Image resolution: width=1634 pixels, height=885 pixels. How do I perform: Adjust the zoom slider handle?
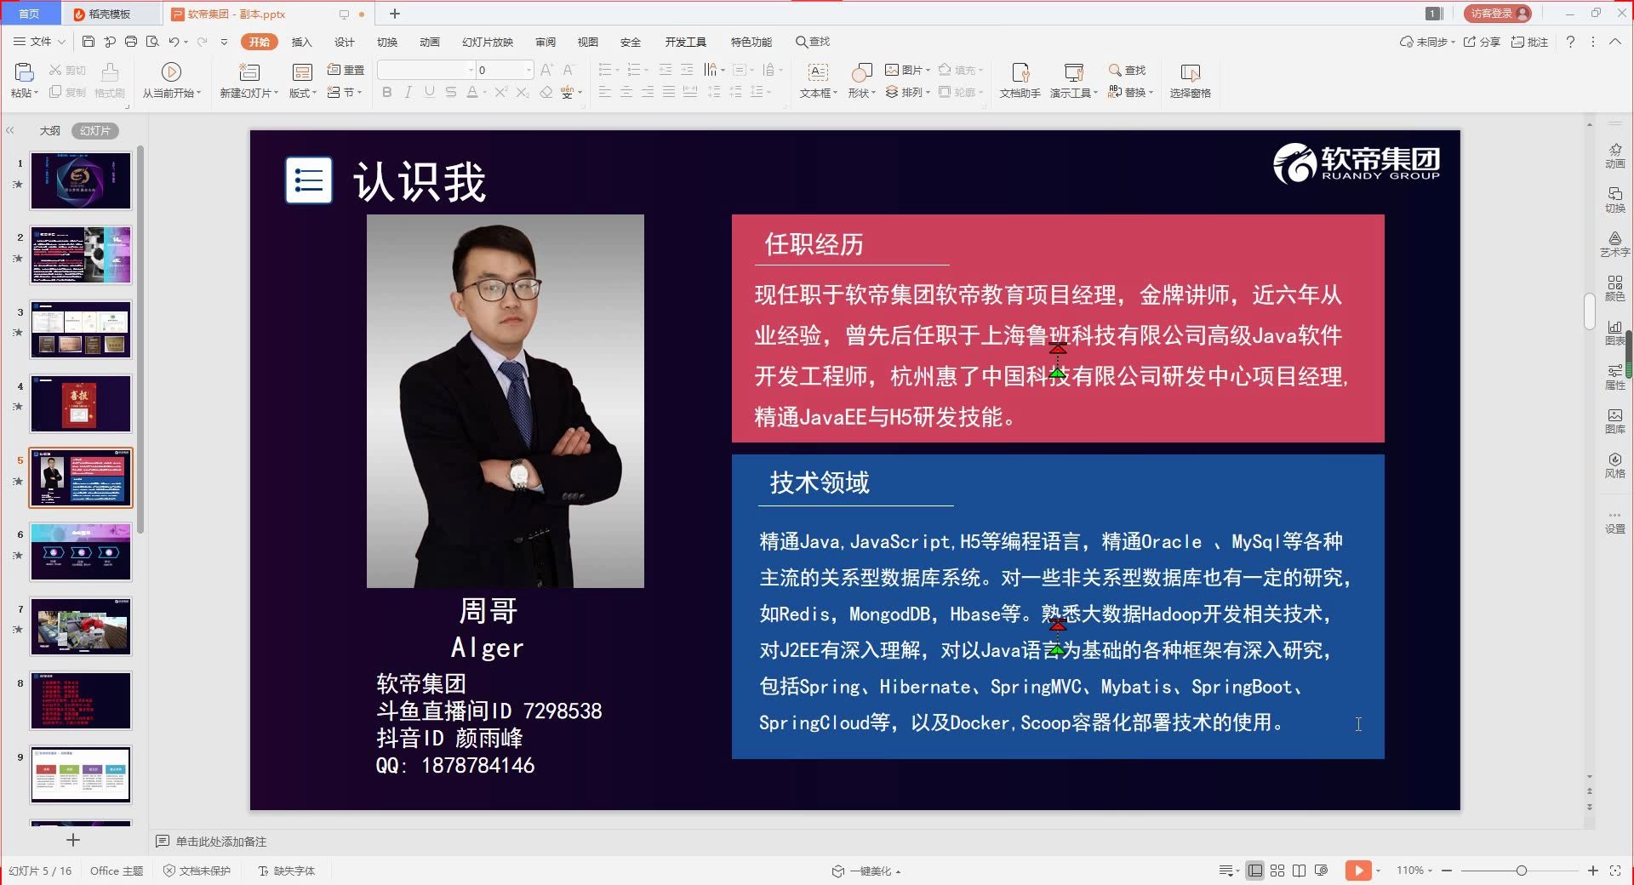tap(1521, 871)
